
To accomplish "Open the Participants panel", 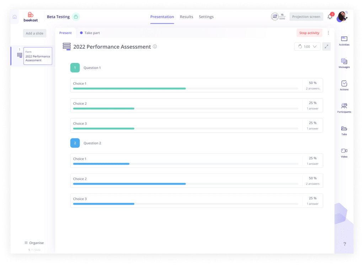I will click(344, 108).
